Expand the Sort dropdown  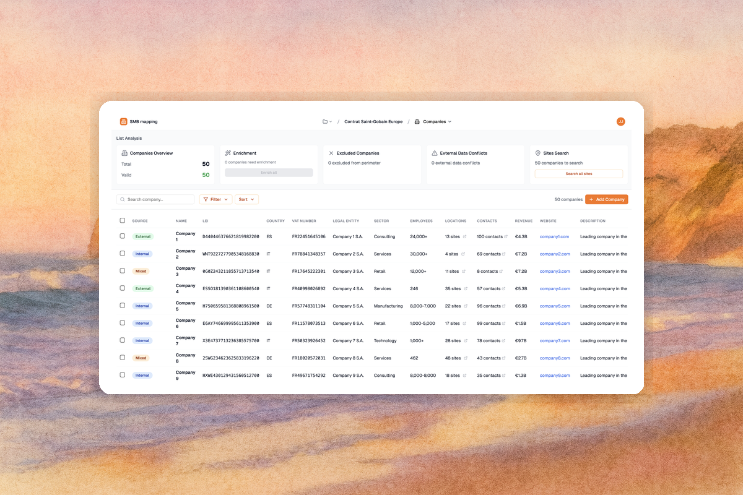click(246, 199)
